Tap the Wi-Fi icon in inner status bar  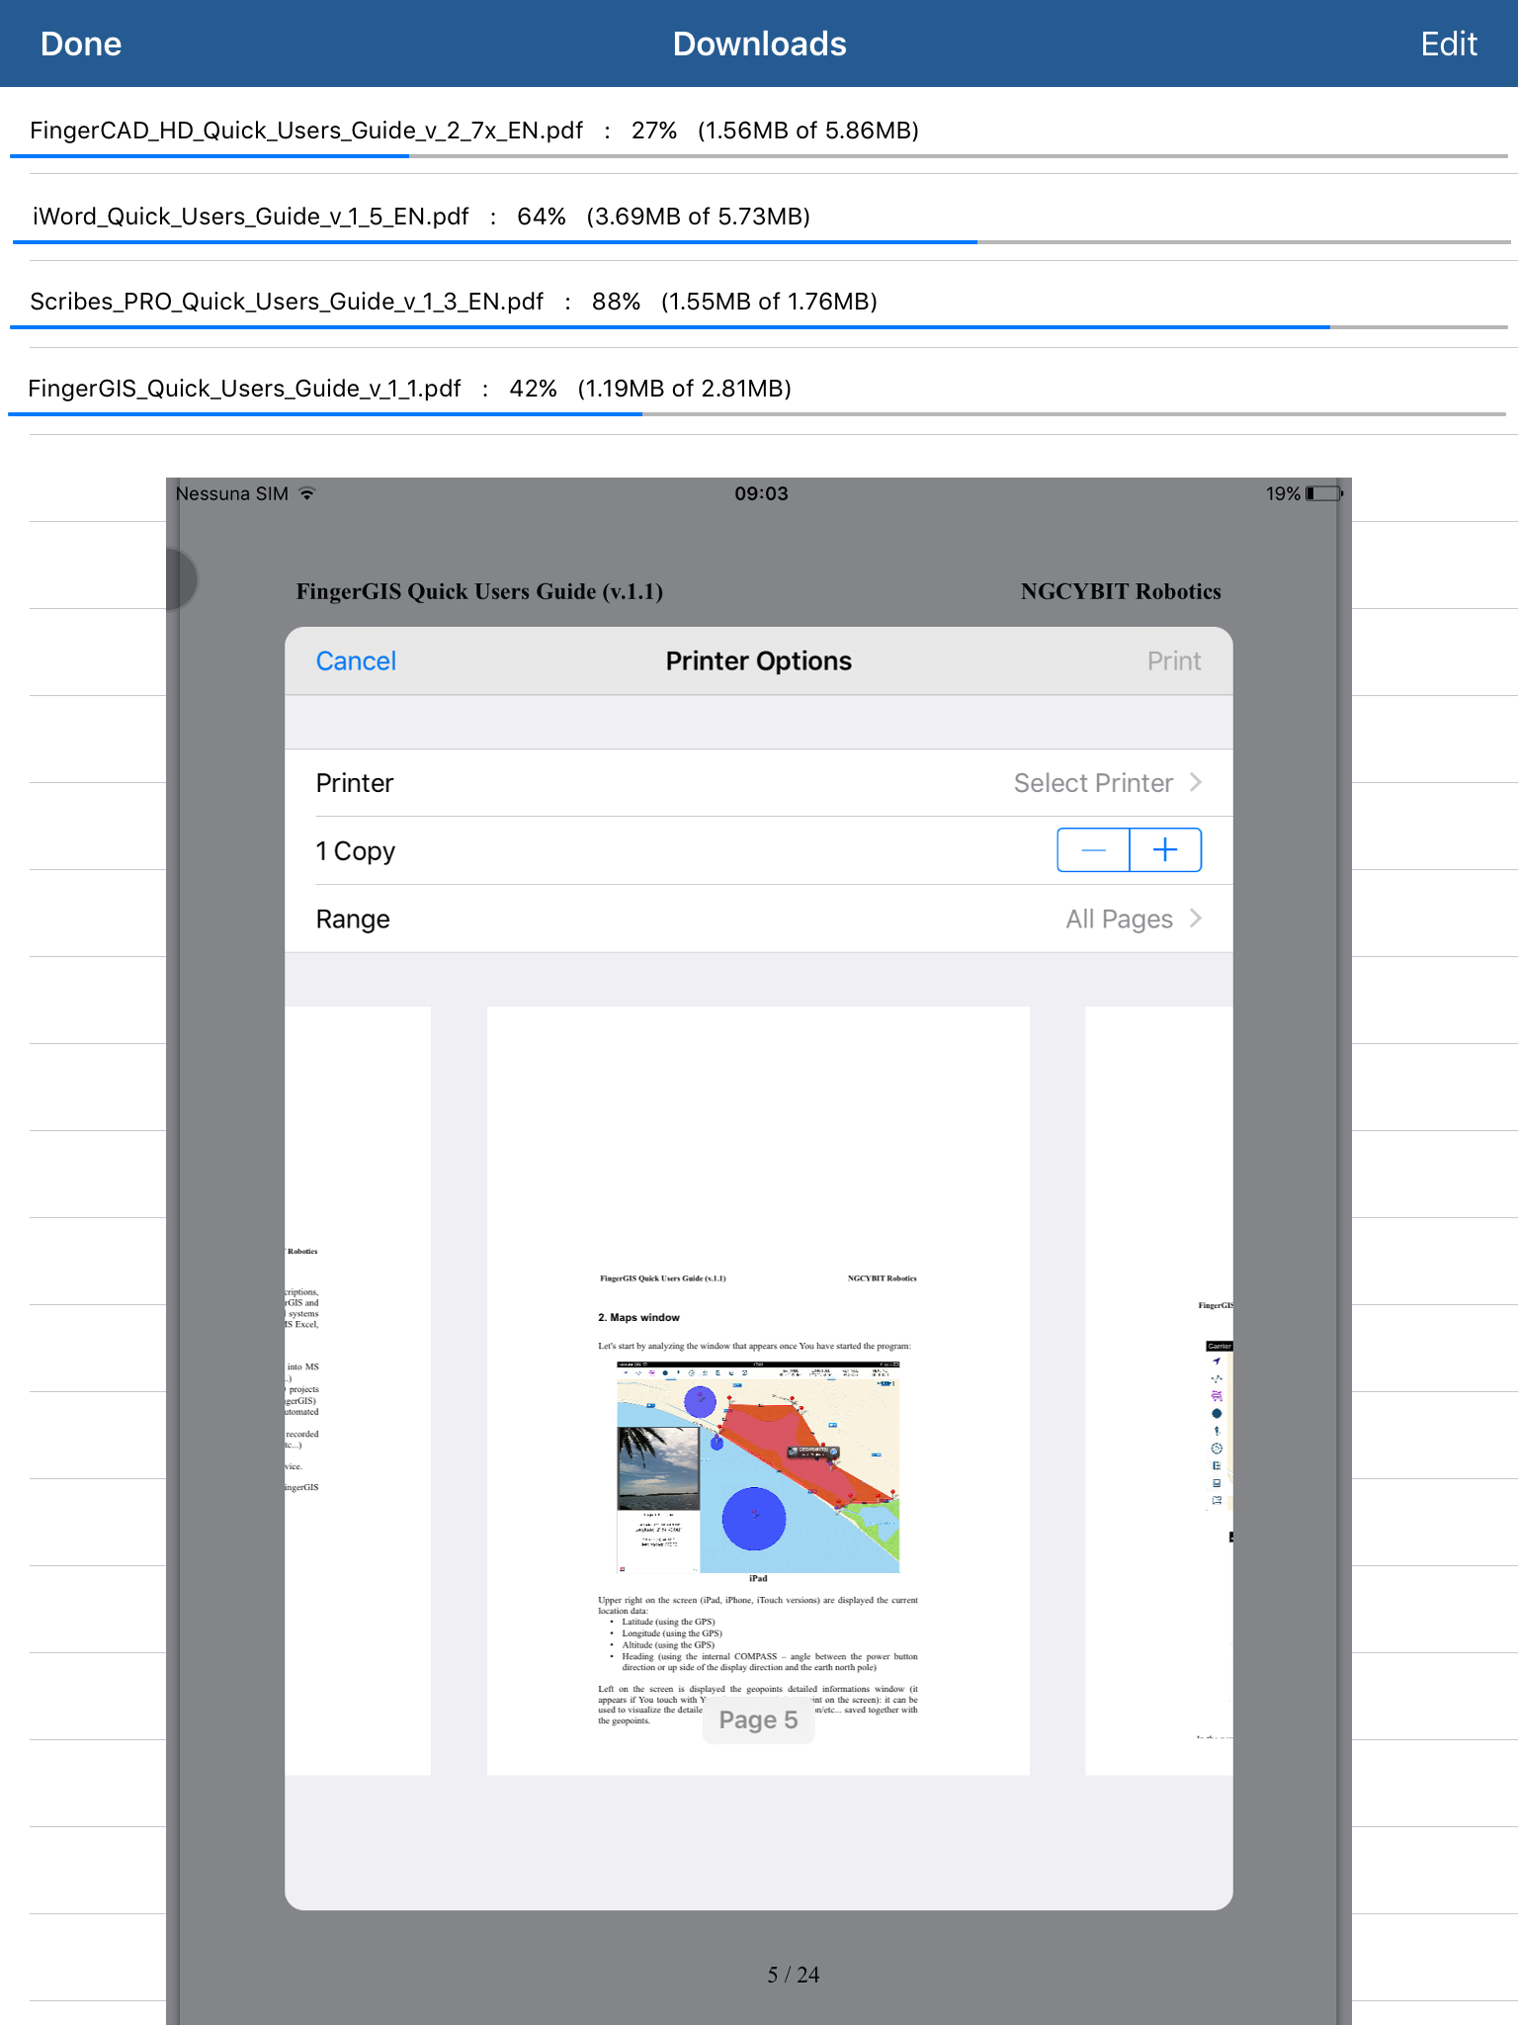coord(307,493)
